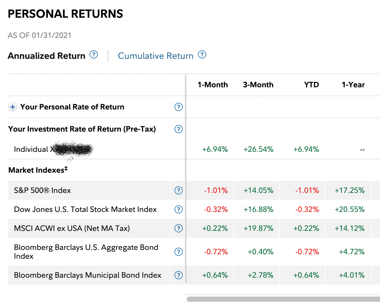380x303 pixels.
Task: Open MSCI ACWI ex USA help icon
Action: (x=179, y=228)
